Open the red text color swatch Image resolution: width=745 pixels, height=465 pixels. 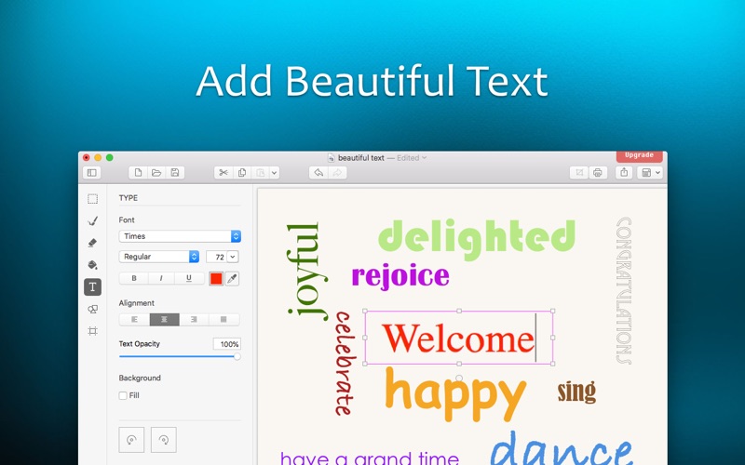(x=216, y=278)
